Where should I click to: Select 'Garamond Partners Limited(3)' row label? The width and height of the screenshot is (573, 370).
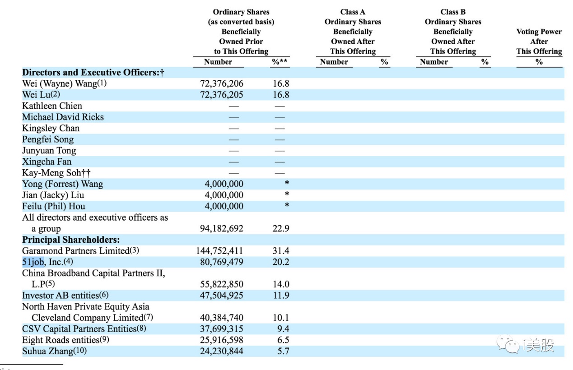pos(81,251)
